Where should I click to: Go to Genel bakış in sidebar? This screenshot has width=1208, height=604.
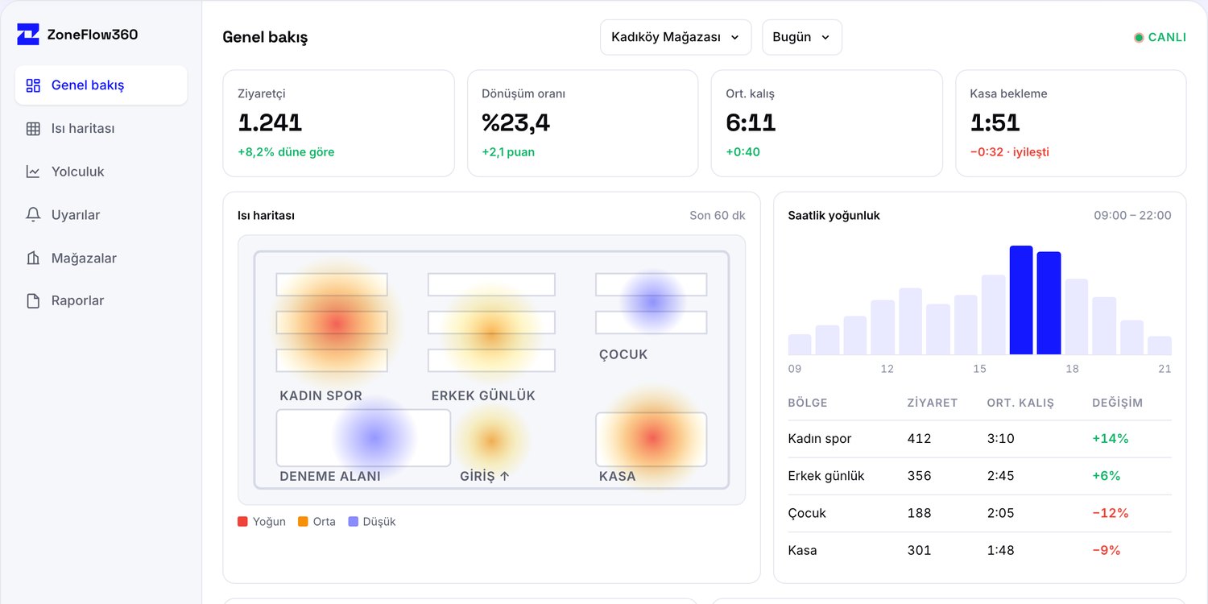point(101,85)
